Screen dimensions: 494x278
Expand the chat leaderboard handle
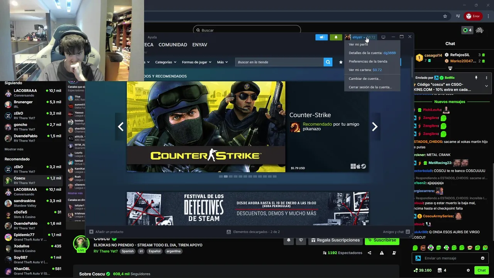pos(450,68)
